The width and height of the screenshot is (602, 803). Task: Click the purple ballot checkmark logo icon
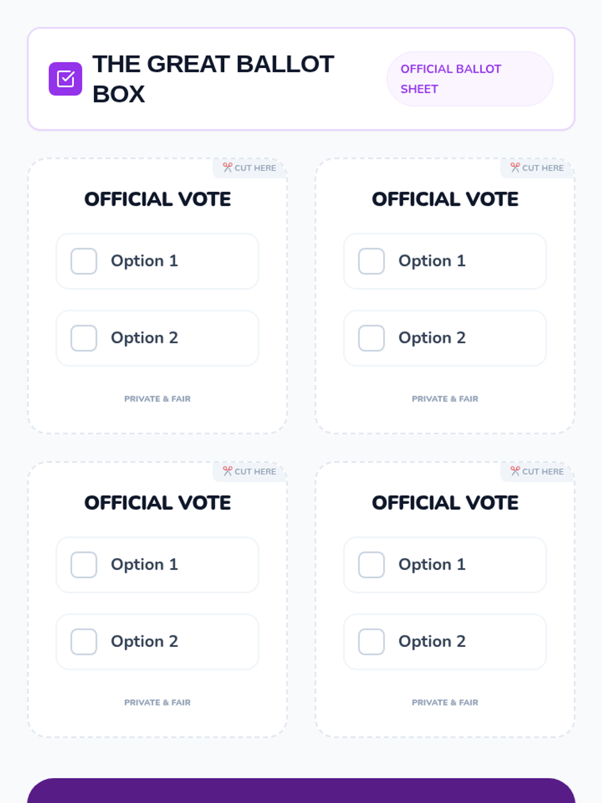(65, 79)
